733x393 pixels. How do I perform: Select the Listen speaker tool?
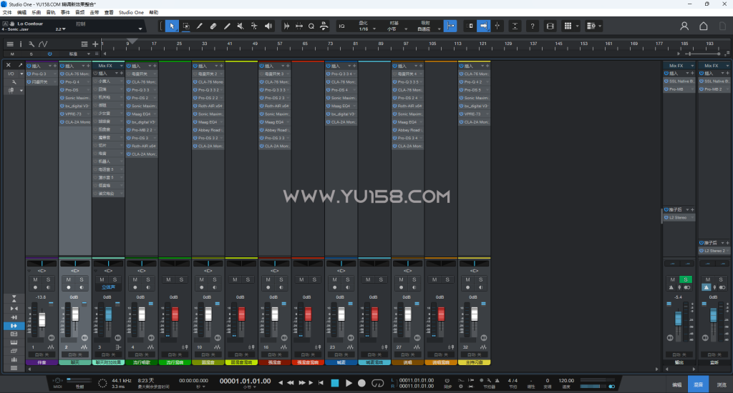coord(268,26)
